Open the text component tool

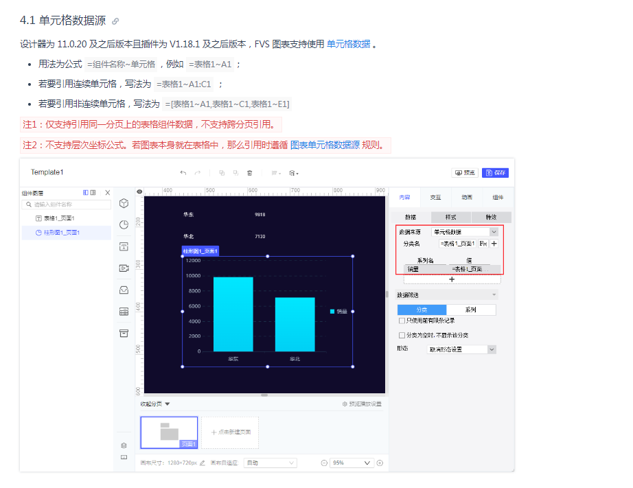click(124, 246)
